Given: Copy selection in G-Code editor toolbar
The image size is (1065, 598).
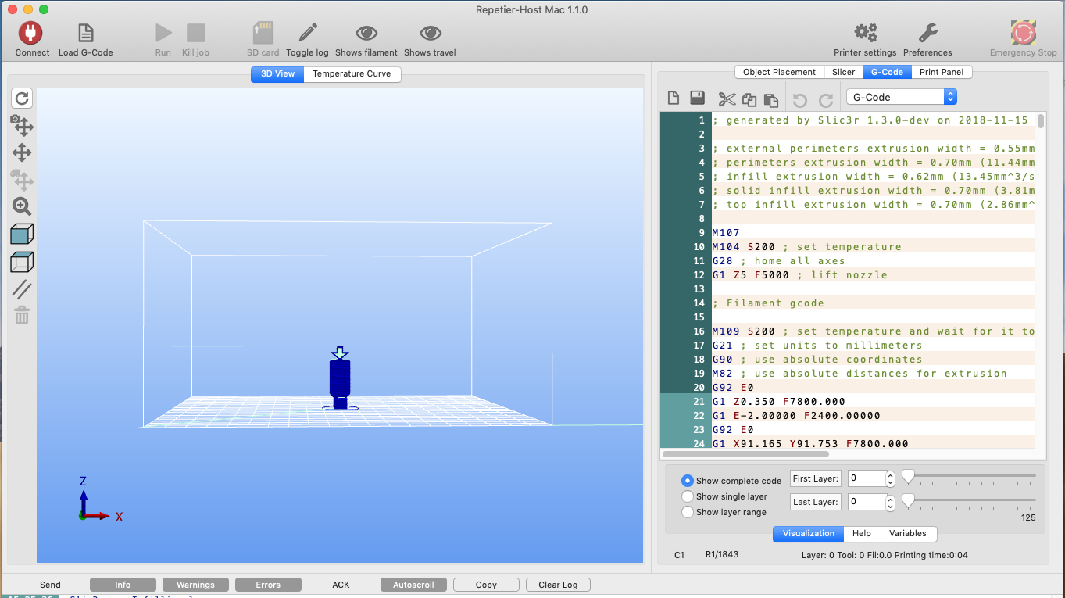Looking at the screenshot, I should (x=749, y=99).
